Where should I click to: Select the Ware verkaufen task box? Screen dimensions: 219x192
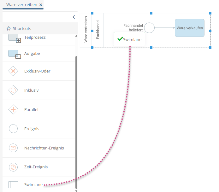click(x=190, y=28)
